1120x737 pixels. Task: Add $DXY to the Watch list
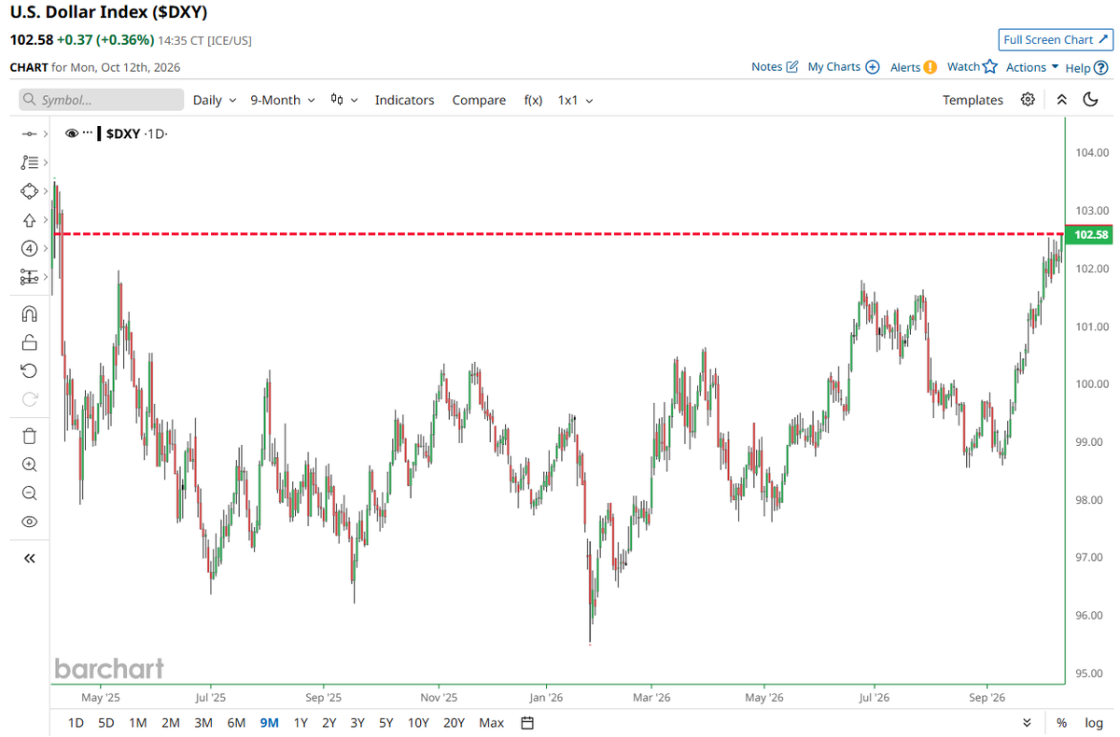973,67
